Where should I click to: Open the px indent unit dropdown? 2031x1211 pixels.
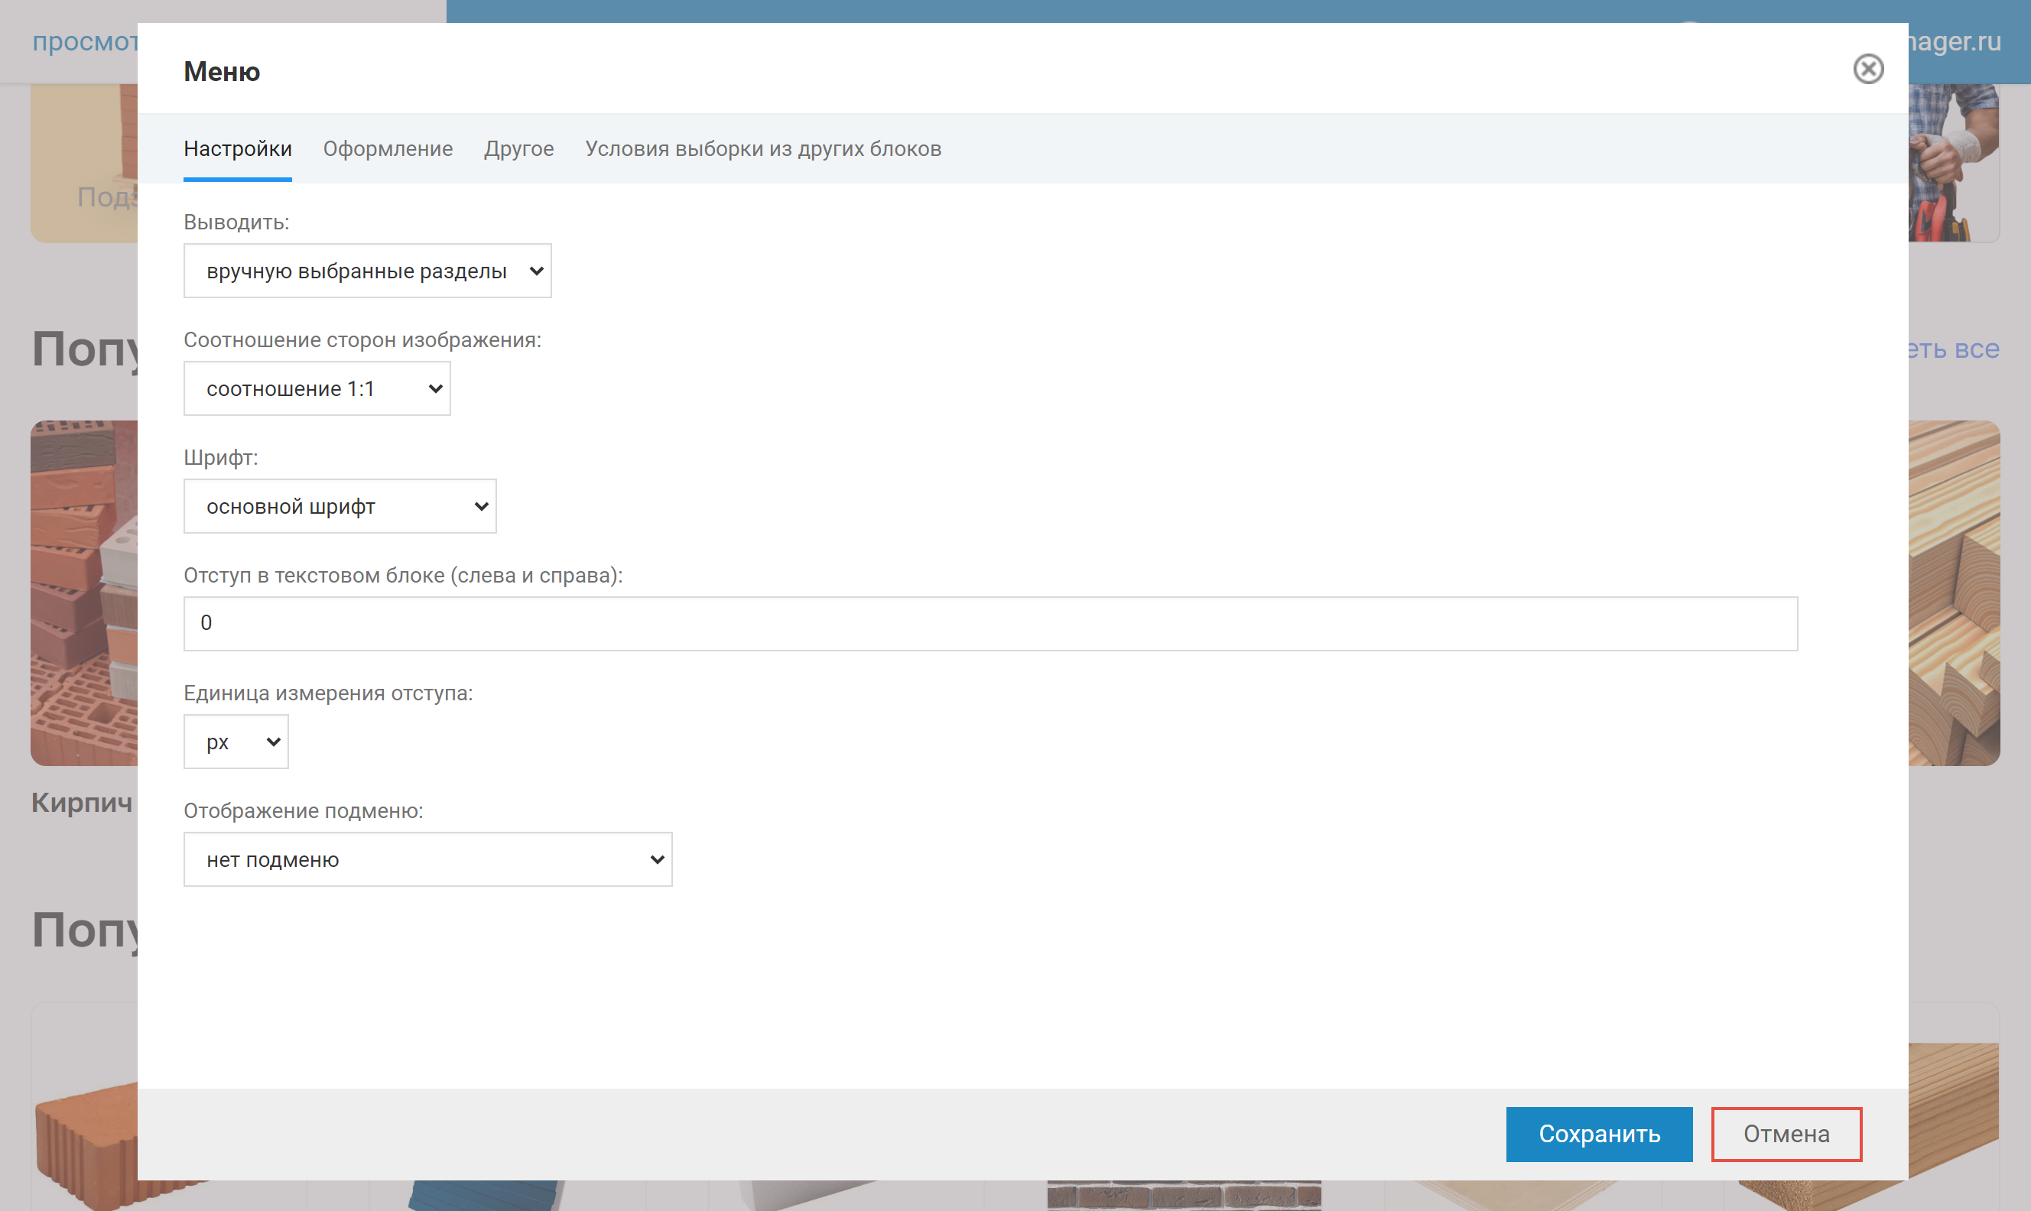pyautogui.click(x=236, y=742)
